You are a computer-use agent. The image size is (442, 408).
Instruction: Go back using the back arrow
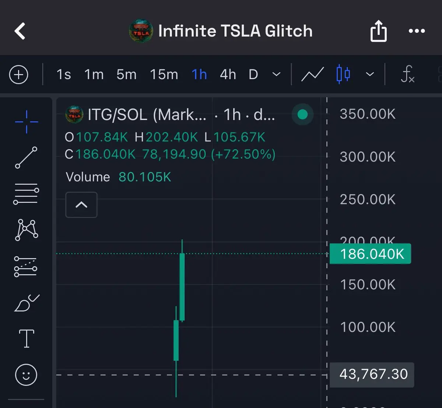20,31
